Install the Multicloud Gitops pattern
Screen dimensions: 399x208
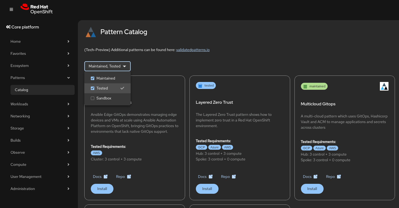[312, 189]
